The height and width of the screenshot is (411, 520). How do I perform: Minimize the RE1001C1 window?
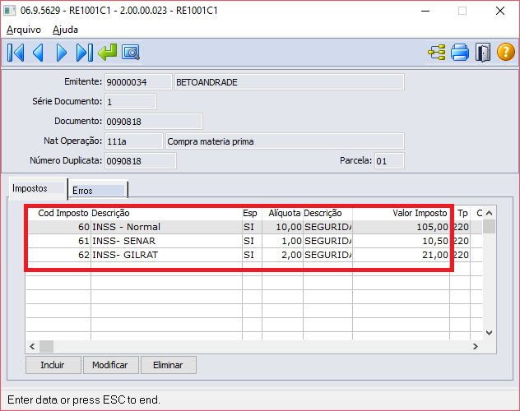click(425, 11)
